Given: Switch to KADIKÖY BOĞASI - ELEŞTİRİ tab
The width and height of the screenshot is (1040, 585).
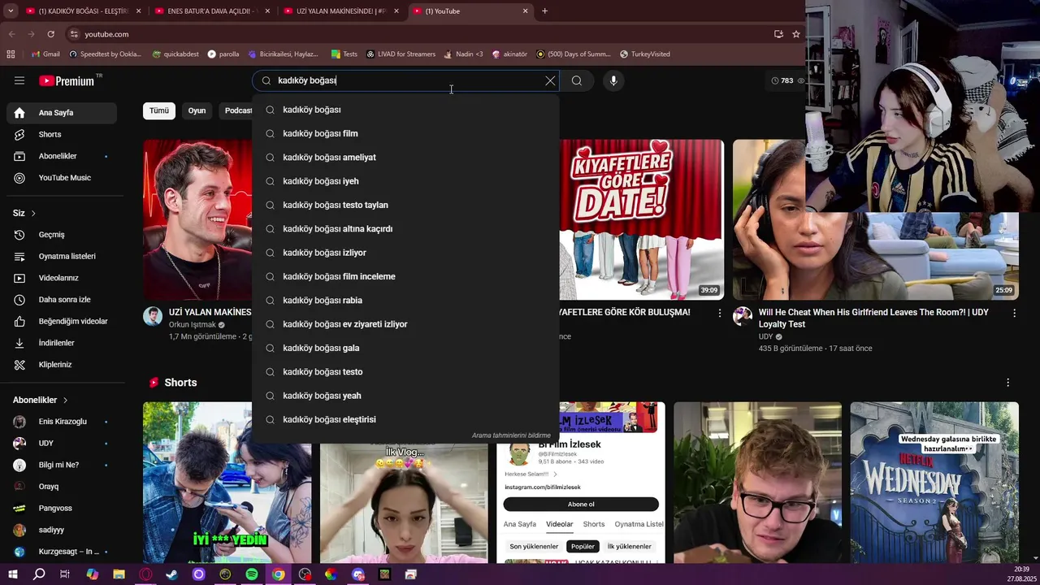Looking at the screenshot, I should [82, 11].
